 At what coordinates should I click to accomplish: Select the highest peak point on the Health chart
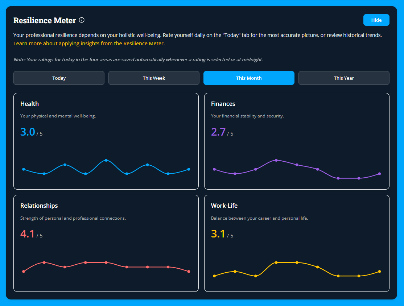coord(106,160)
